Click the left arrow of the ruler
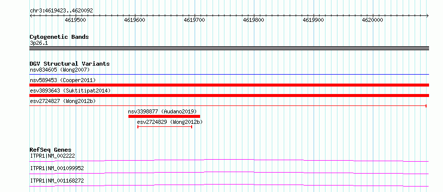 [x=31, y=15]
